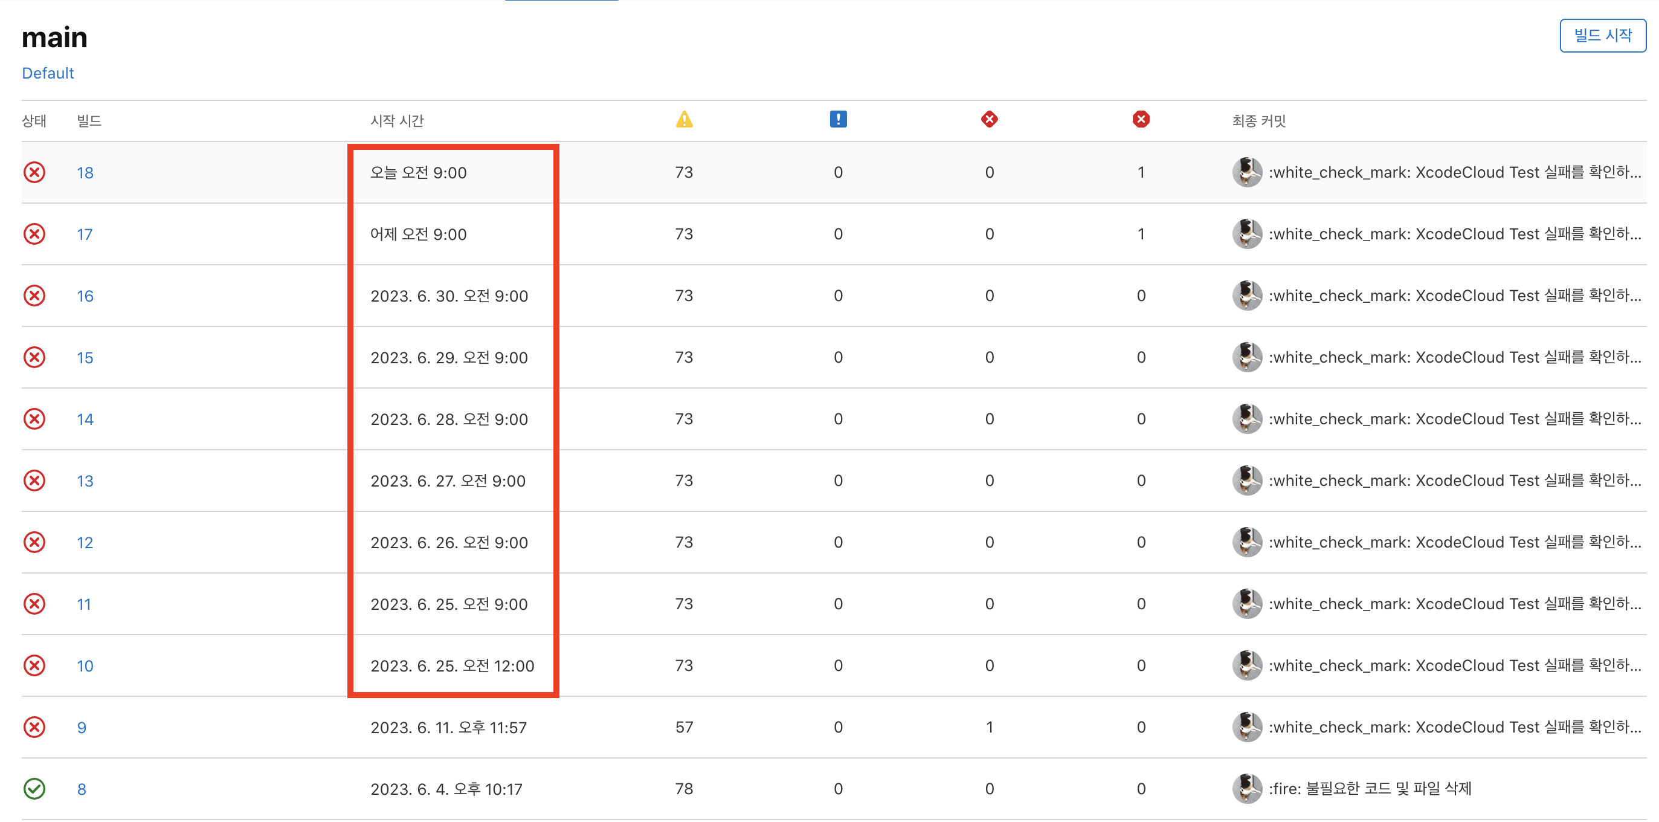The width and height of the screenshot is (1659, 822).
Task: Click the red circle failure column icon
Action: [x=1141, y=119]
